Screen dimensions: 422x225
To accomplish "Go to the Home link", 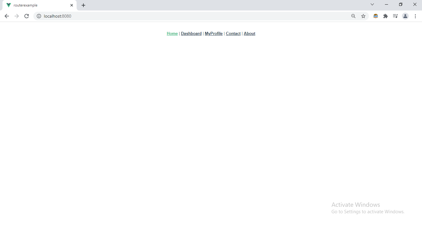I will (172, 34).
